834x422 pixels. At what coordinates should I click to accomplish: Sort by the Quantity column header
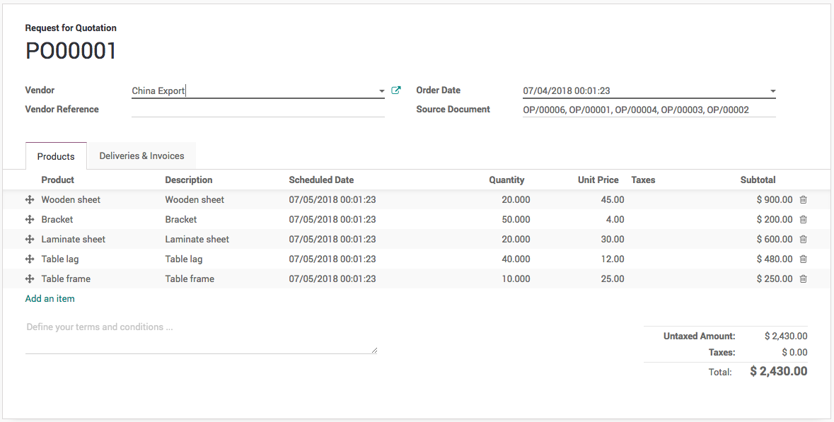pyautogui.click(x=506, y=180)
